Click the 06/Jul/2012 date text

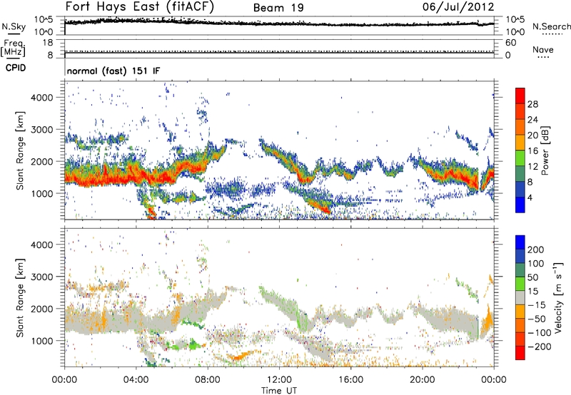point(458,7)
